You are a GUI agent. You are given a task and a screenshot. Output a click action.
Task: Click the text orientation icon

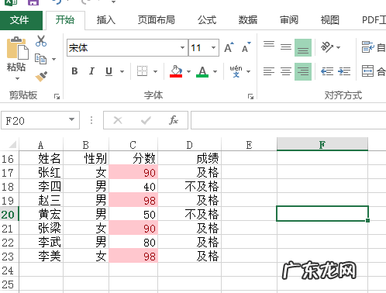327,47
